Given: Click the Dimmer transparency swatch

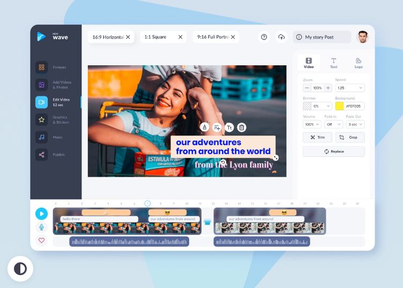Looking at the screenshot, I should click(x=307, y=106).
